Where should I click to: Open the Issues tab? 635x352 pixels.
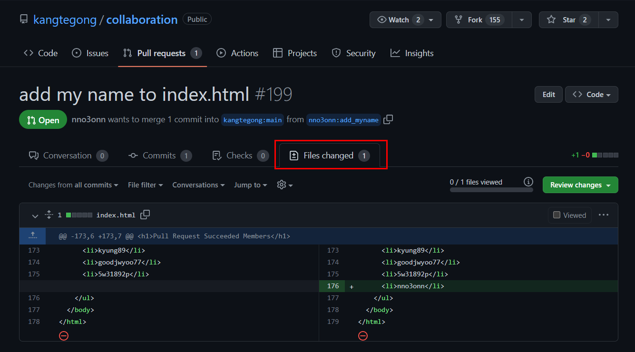pyautogui.click(x=90, y=53)
